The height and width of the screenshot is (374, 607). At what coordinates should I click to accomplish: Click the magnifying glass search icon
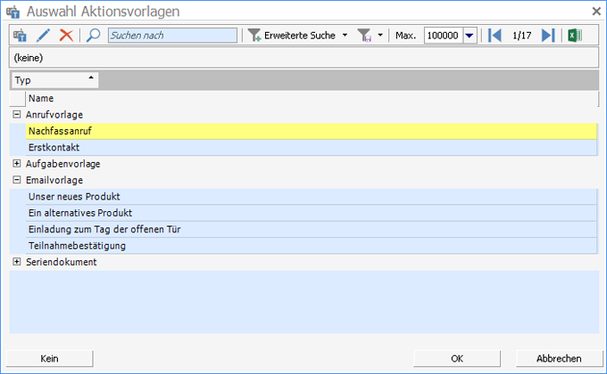pos(93,36)
